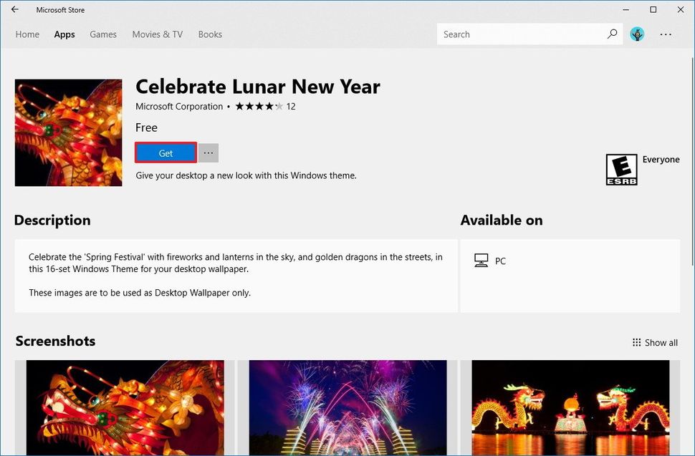Open the Books section
This screenshot has width=695, height=456.
(x=210, y=34)
